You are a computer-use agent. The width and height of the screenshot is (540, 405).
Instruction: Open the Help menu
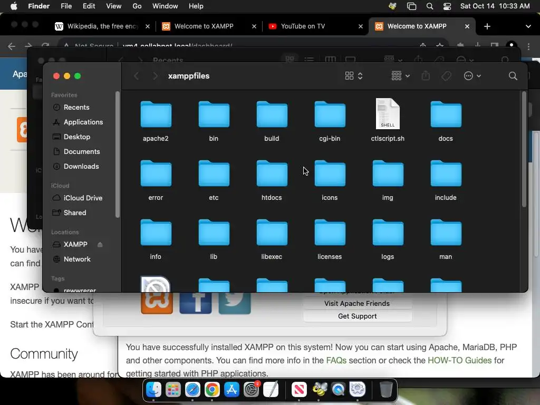click(196, 6)
